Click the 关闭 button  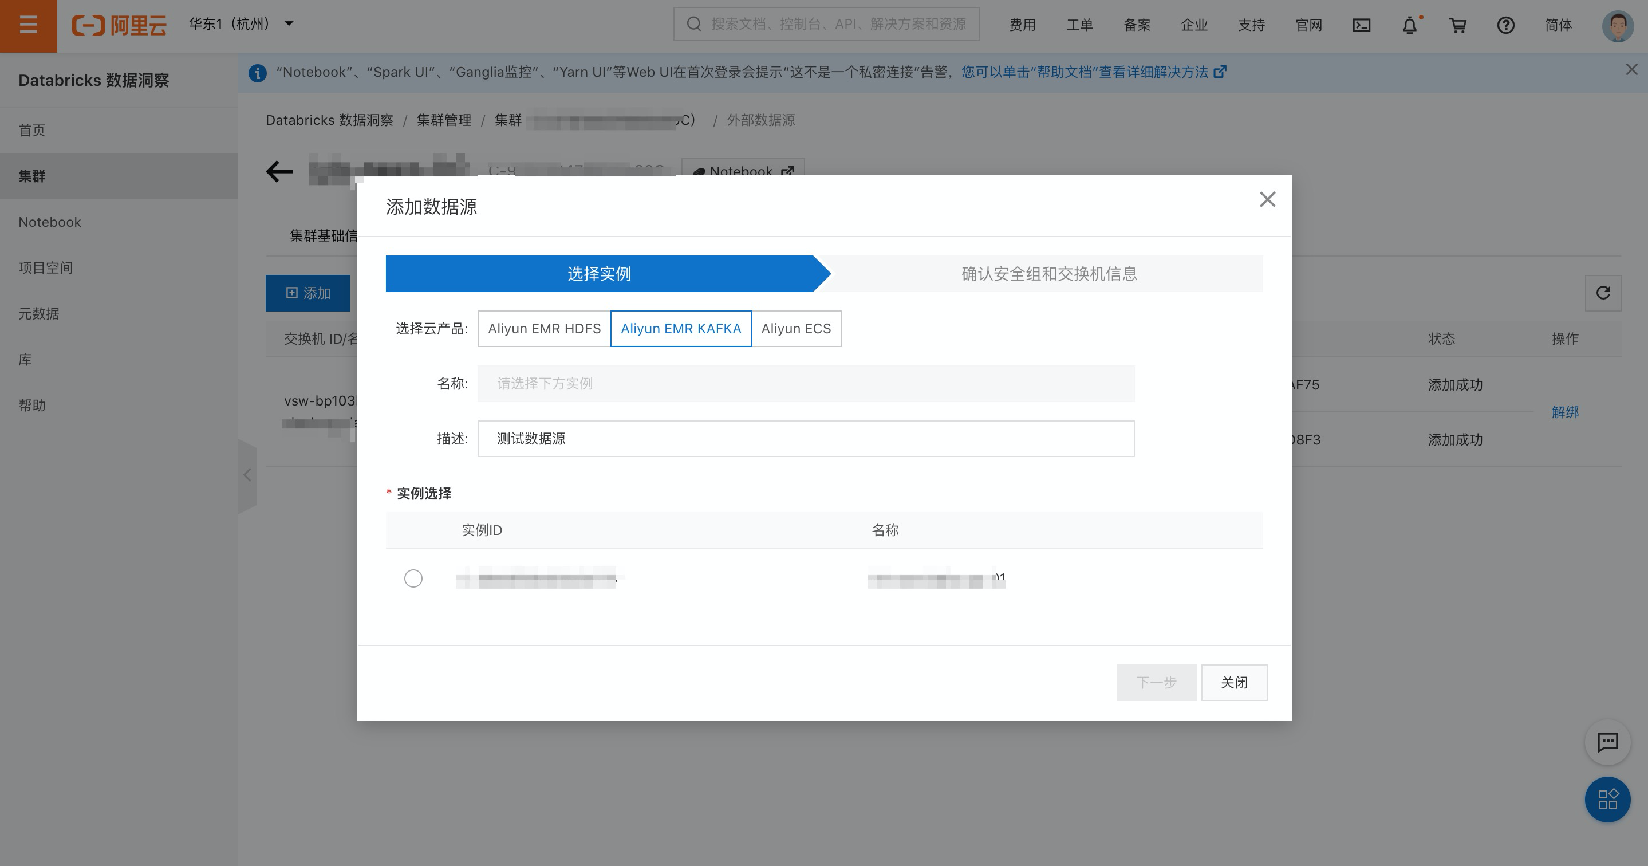point(1234,682)
